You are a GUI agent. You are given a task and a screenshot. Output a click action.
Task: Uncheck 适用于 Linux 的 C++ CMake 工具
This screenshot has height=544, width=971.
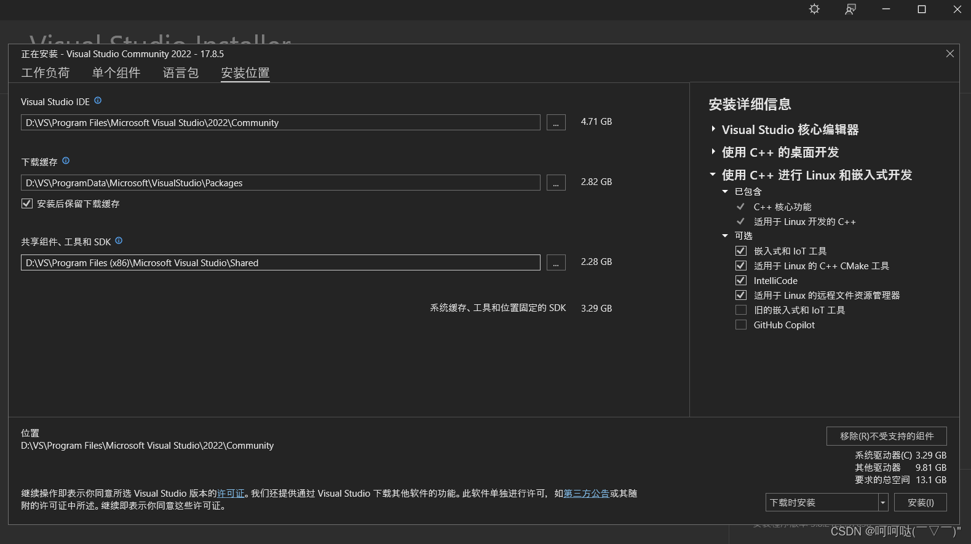click(x=741, y=266)
